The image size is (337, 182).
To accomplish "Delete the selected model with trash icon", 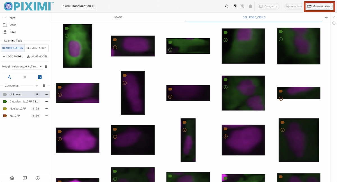I will [46, 67].
